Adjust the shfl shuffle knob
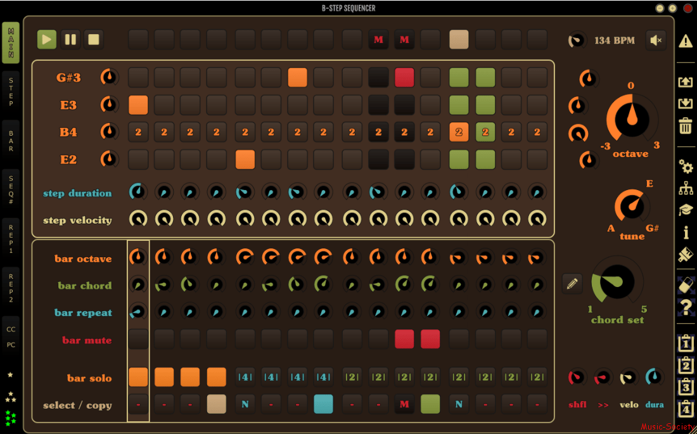The image size is (697, 434). click(x=577, y=377)
